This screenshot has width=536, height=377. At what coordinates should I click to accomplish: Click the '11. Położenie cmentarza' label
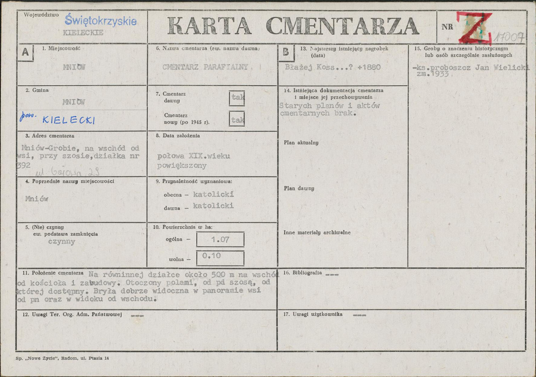click(x=53, y=273)
